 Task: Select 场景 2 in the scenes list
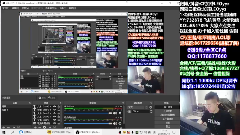16,110
